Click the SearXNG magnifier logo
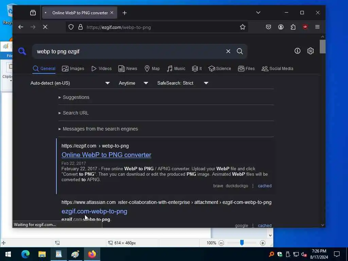Viewport: 348px width, 261px height. click(x=22, y=51)
